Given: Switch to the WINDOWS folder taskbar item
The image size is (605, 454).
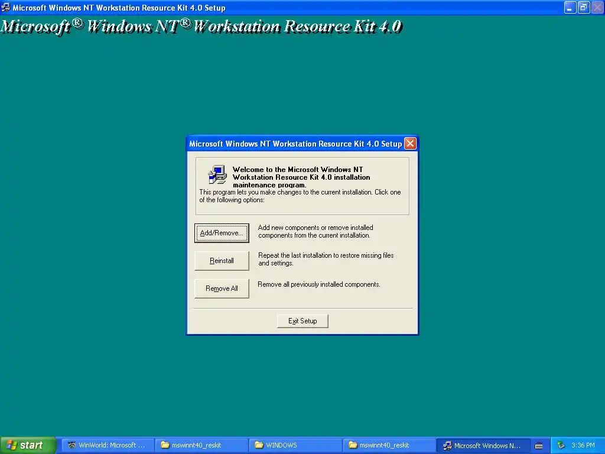Looking at the screenshot, I should click(x=295, y=445).
